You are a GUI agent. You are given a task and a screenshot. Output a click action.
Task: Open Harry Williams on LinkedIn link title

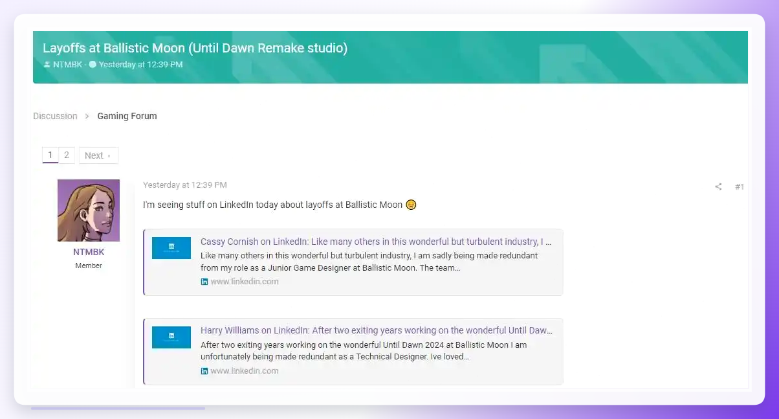(377, 330)
